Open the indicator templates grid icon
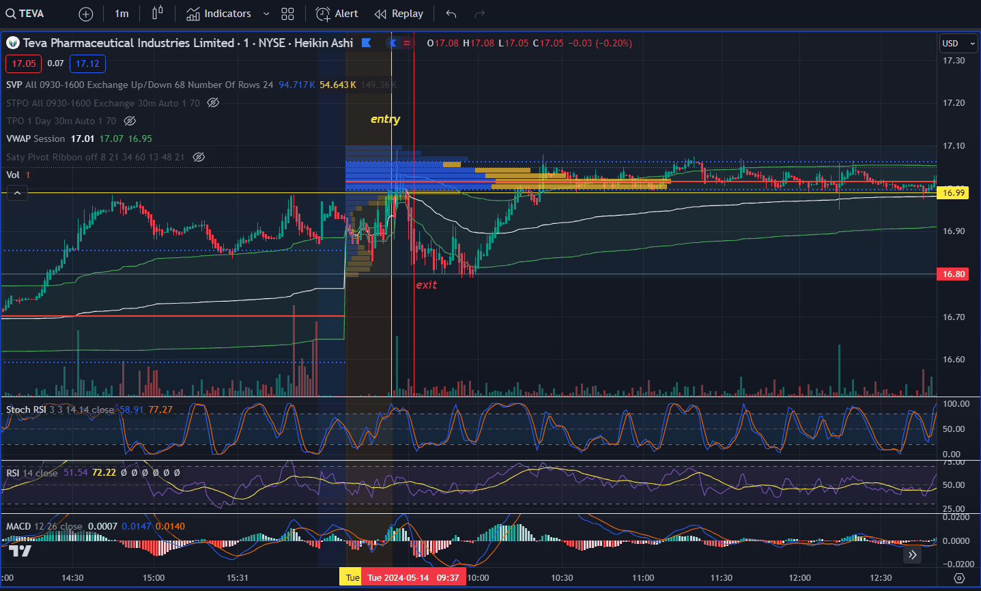Screen dimensions: 981x591 287,14
